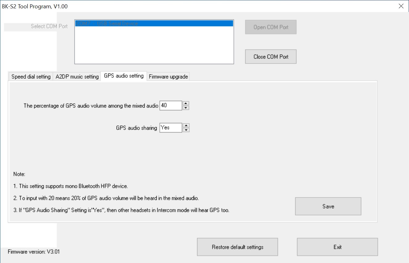Click the Firmware version V3.01 label

pos(34,252)
